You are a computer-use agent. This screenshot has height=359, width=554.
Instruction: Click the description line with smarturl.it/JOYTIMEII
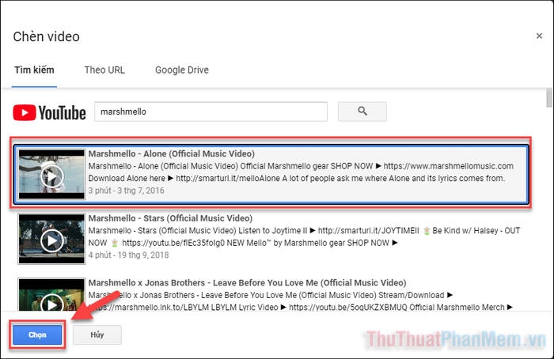304,231
